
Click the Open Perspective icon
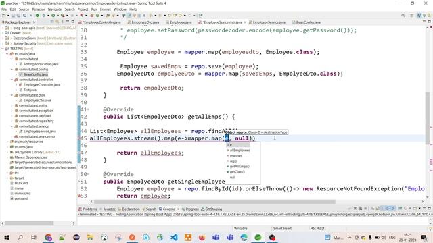tap(412, 16)
